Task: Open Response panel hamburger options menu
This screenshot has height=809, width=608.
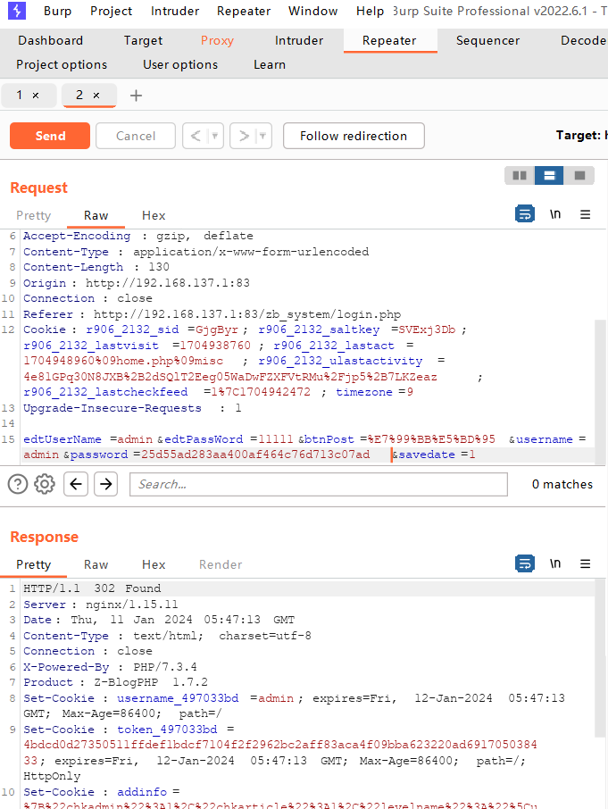Action: [586, 564]
